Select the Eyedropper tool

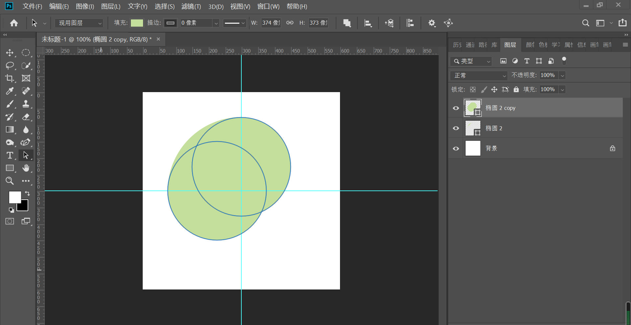click(x=10, y=91)
